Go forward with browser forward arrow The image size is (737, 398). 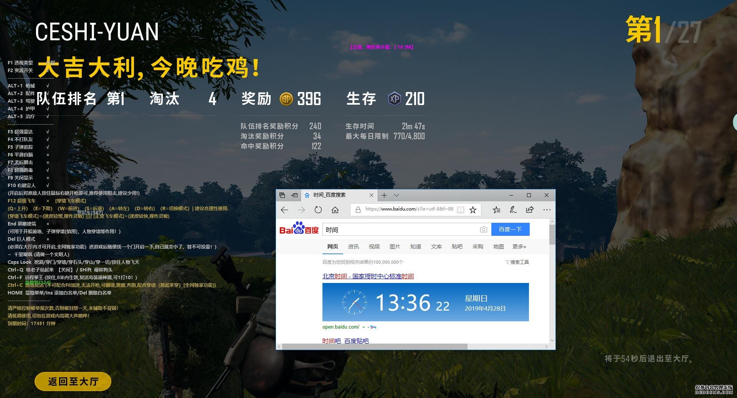pos(301,210)
